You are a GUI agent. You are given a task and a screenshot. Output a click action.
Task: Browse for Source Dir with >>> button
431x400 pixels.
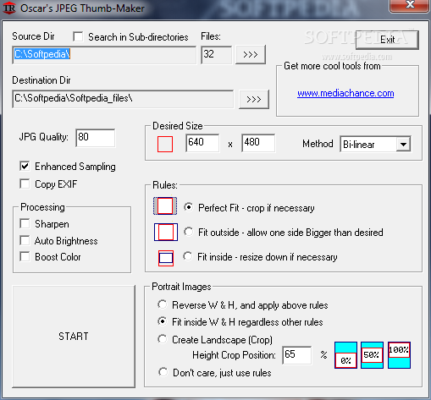(251, 54)
